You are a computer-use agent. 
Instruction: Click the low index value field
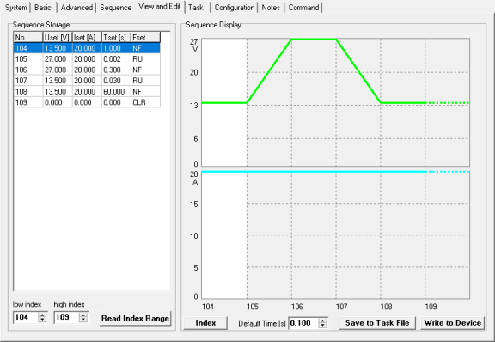point(26,317)
